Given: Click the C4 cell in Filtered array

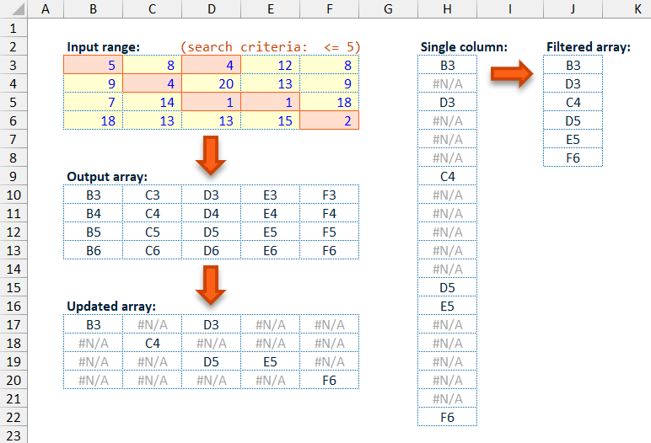Looking at the screenshot, I should point(573,102).
